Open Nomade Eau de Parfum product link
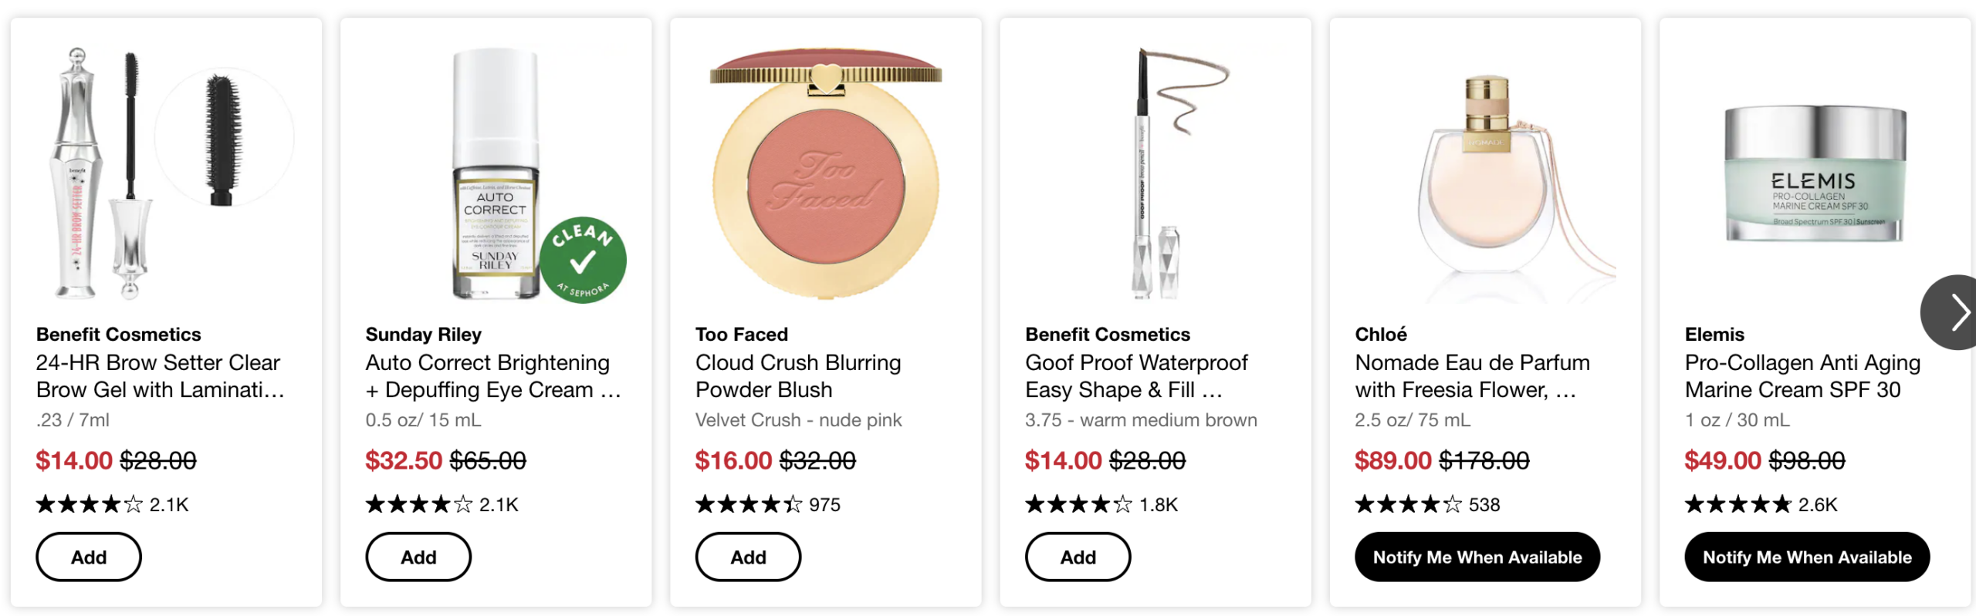 (x=1472, y=376)
